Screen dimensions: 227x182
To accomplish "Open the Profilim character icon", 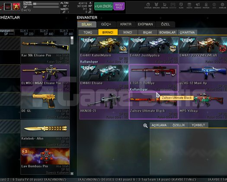I will tap(206, 6).
